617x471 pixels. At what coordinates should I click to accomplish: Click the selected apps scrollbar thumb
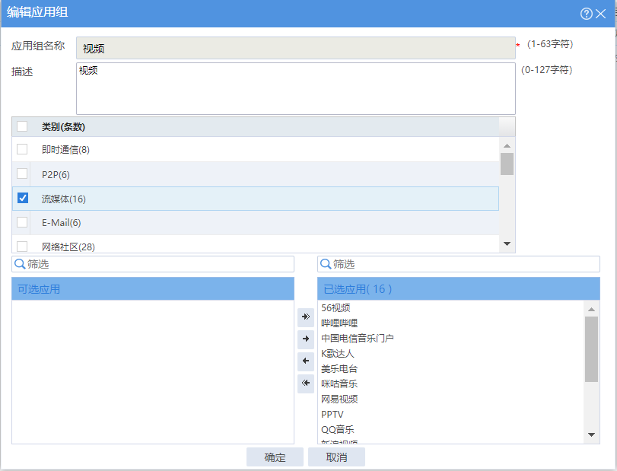[591, 349]
